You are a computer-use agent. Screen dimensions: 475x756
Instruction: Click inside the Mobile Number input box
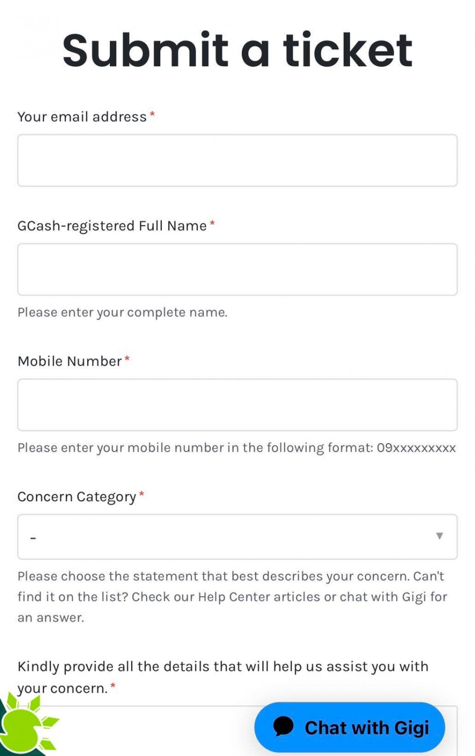[237, 405]
